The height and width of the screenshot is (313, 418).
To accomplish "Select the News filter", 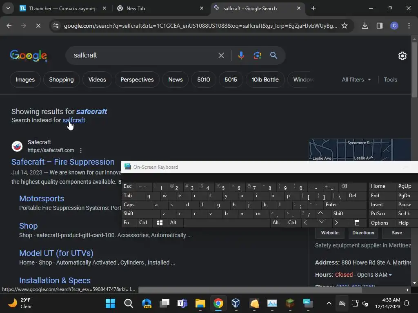I will pos(176,79).
